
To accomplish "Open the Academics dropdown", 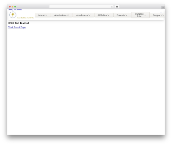I will [83, 15].
